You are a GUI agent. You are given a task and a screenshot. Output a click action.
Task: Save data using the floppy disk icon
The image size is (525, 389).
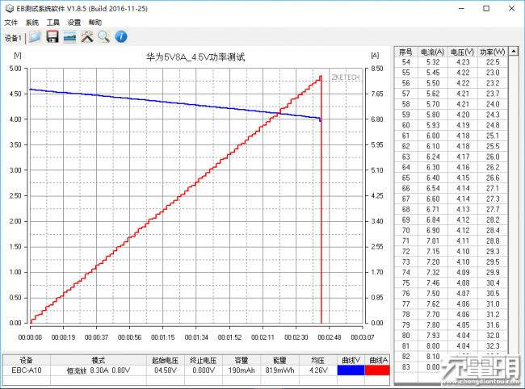52,37
